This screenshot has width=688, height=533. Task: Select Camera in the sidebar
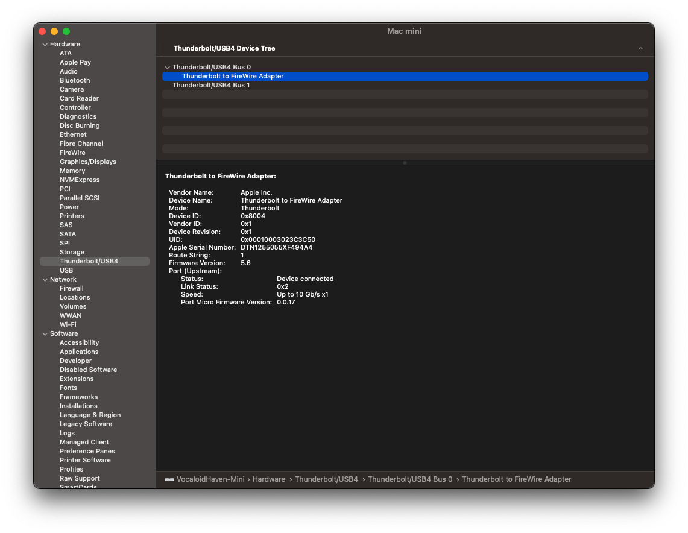(72, 89)
